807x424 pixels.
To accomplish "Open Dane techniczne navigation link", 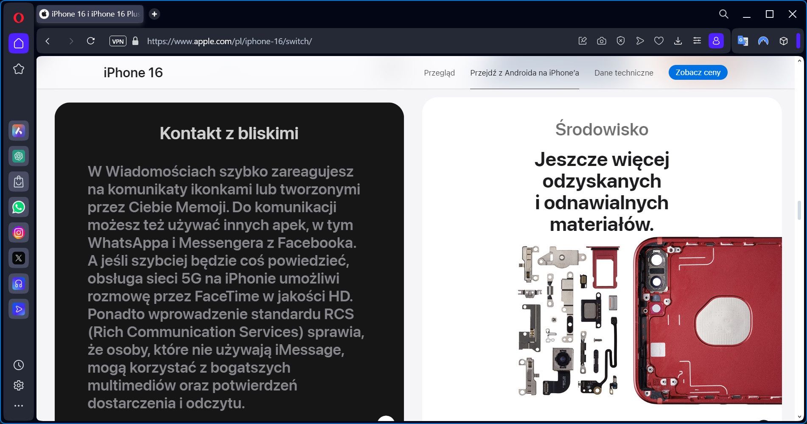I will tap(624, 73).
